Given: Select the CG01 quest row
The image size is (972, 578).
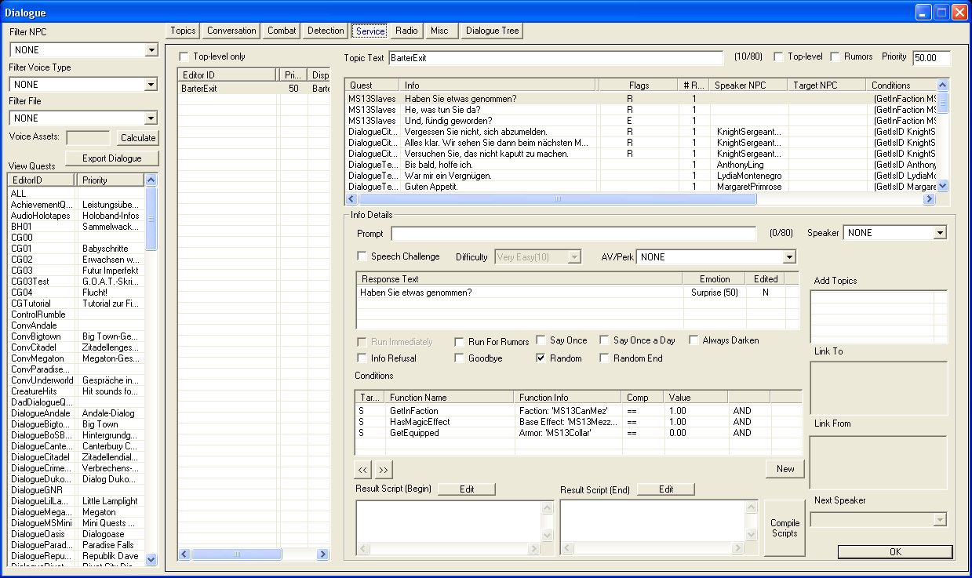Looking at the screenshot, I should pos(77,249).
